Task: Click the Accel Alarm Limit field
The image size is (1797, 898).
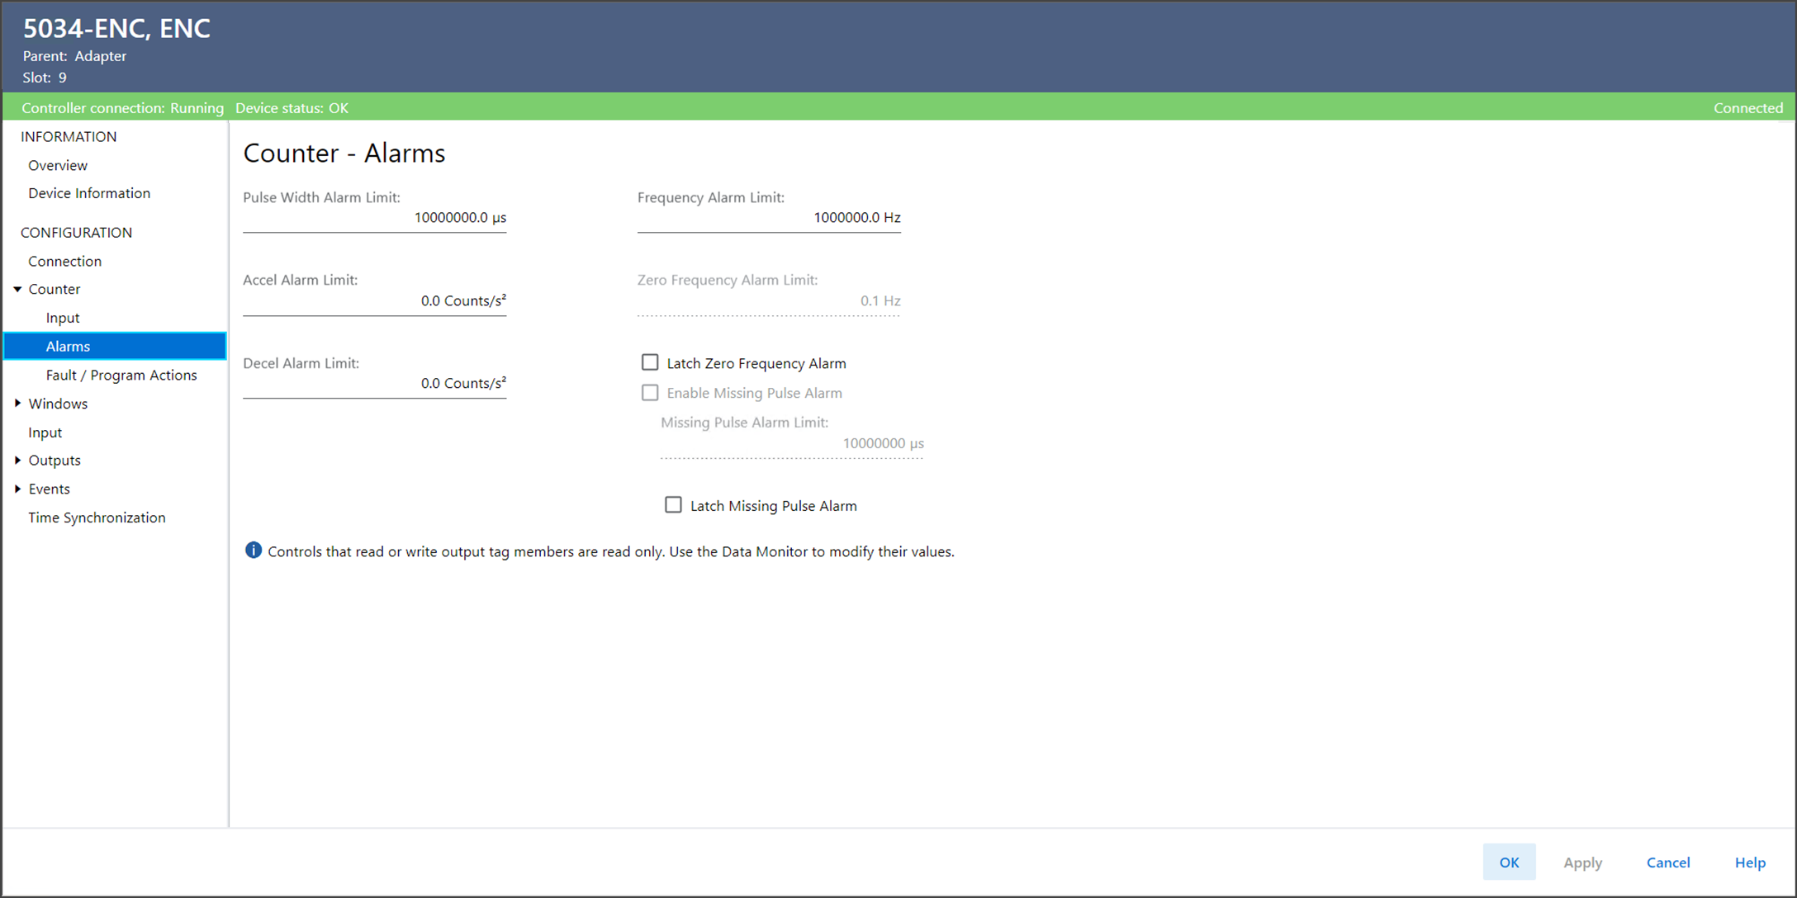Action: [x=375, y=301]
